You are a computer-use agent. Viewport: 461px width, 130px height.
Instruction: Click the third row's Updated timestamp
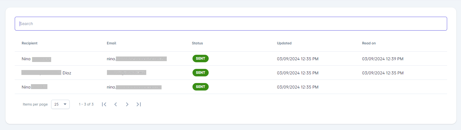[x=298, y=87]
